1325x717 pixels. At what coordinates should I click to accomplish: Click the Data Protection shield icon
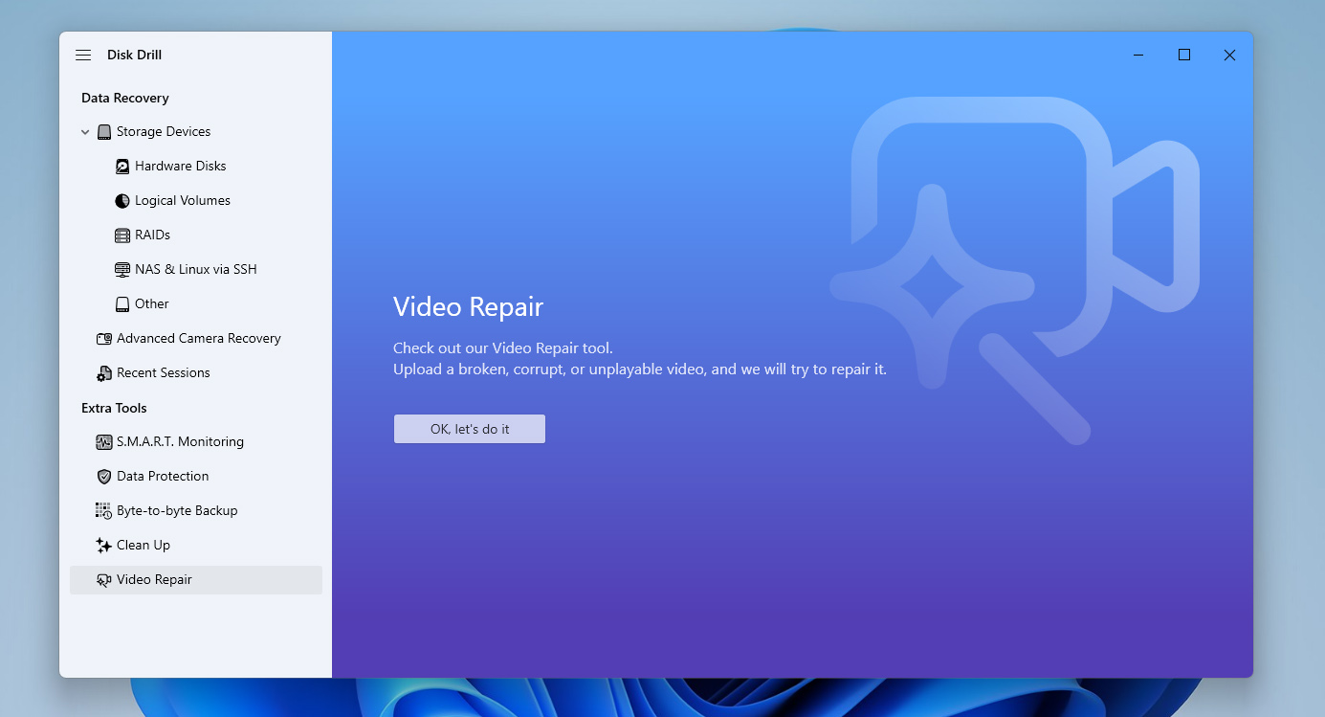pyautogui.click(x=103, y=476)
